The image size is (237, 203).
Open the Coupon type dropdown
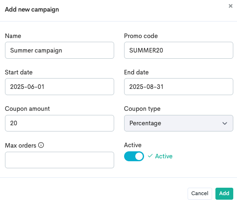(178, 123)
